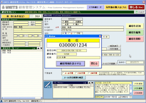Click search list horizontal scrollbar right arrow

pyautogui.click(x=42, y=98)
